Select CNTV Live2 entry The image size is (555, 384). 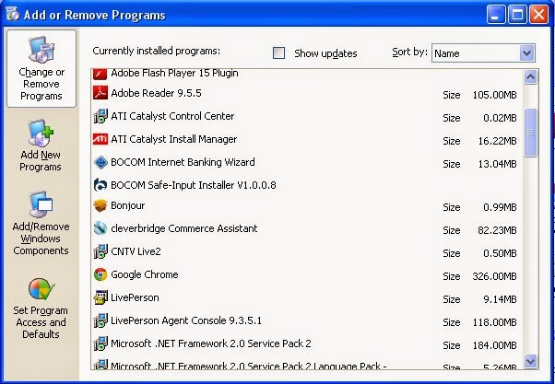click(x=307, y=251)
